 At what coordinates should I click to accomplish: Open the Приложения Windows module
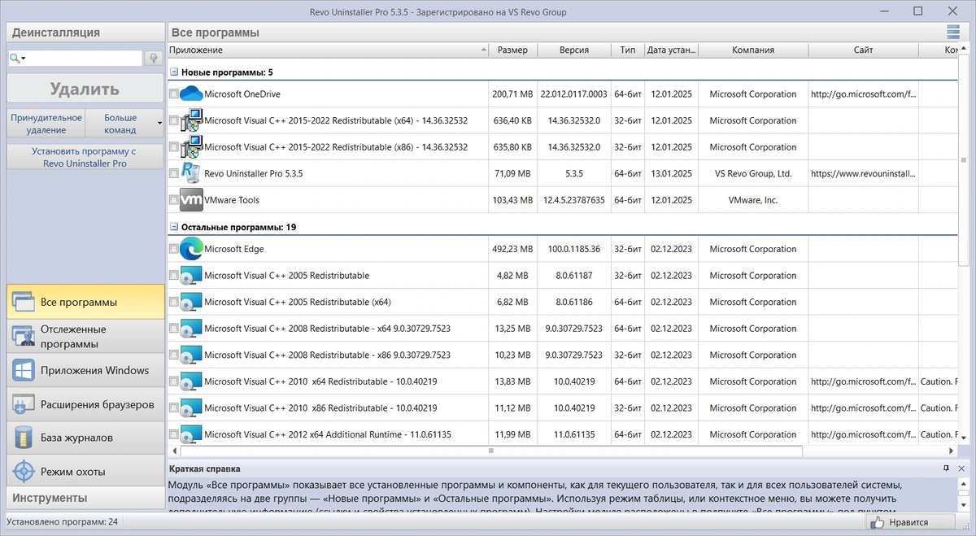coord(85,370)
